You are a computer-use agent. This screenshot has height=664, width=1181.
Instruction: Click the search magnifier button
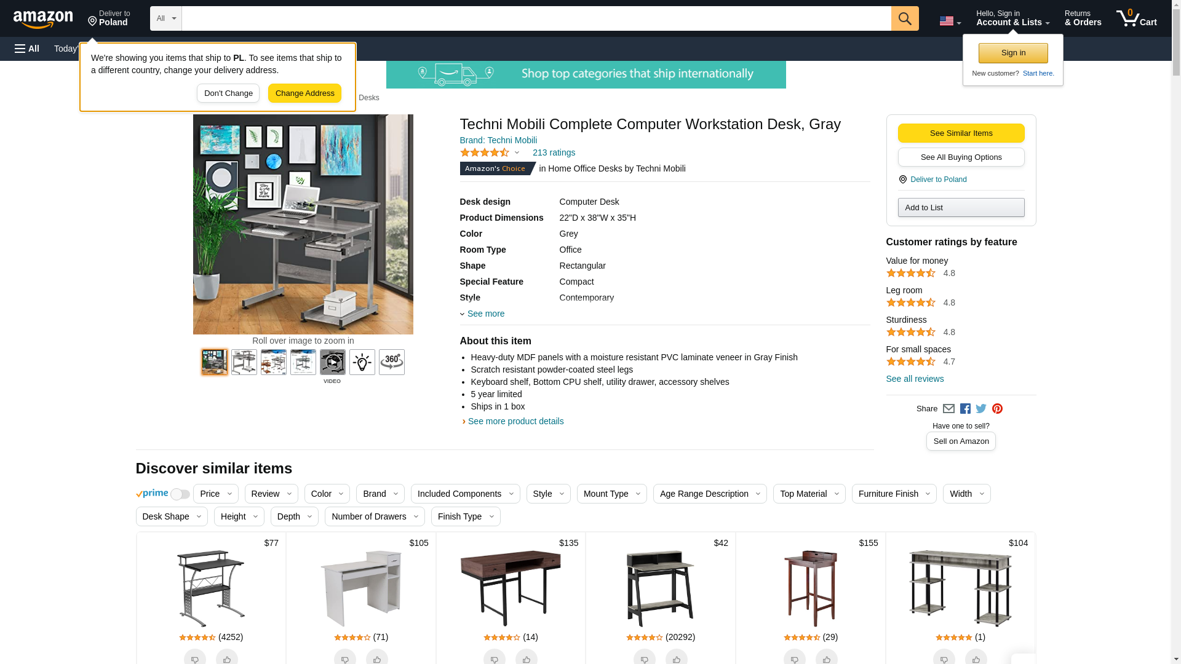905,18
